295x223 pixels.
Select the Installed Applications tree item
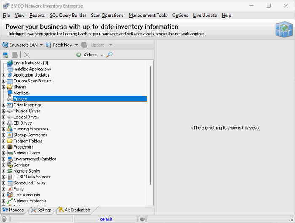coord(32,69)
